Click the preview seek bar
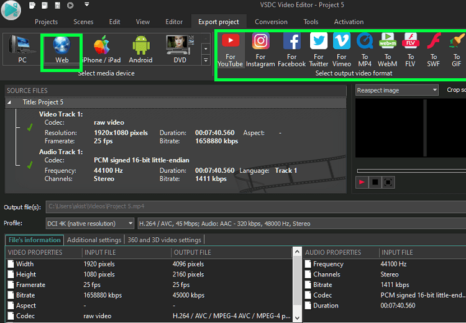The height and width of the screenshot is (323, 466). (x=411, y=171)
